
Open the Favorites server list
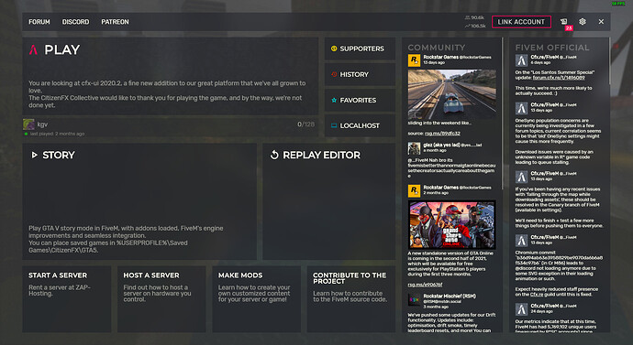(360, 101)
